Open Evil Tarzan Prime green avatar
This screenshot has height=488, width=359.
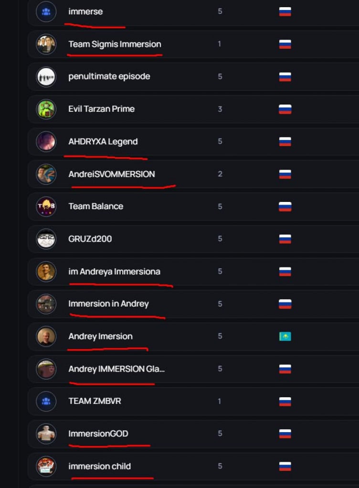point(46,109)
